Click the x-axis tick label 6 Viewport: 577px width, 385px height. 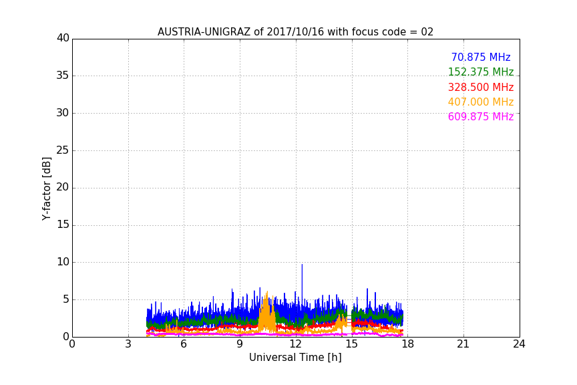(x=184, y=344)
